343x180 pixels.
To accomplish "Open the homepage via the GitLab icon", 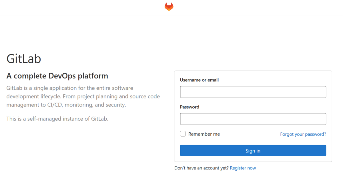I will point(168,7).
